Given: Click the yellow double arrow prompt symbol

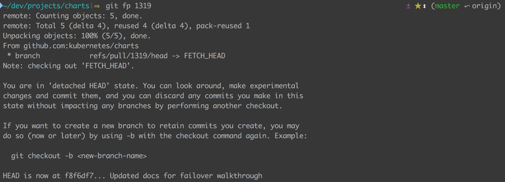Looking at the screenshot, I should tap(97, 6).
